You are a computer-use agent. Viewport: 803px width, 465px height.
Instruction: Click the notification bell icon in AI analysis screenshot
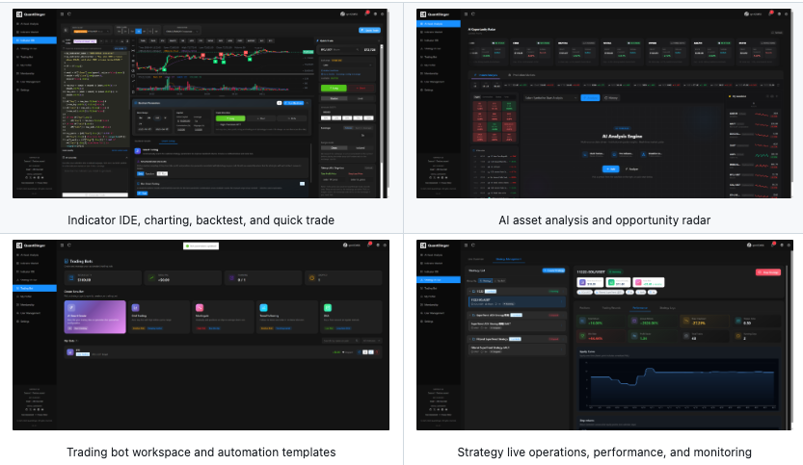point(769,14)
